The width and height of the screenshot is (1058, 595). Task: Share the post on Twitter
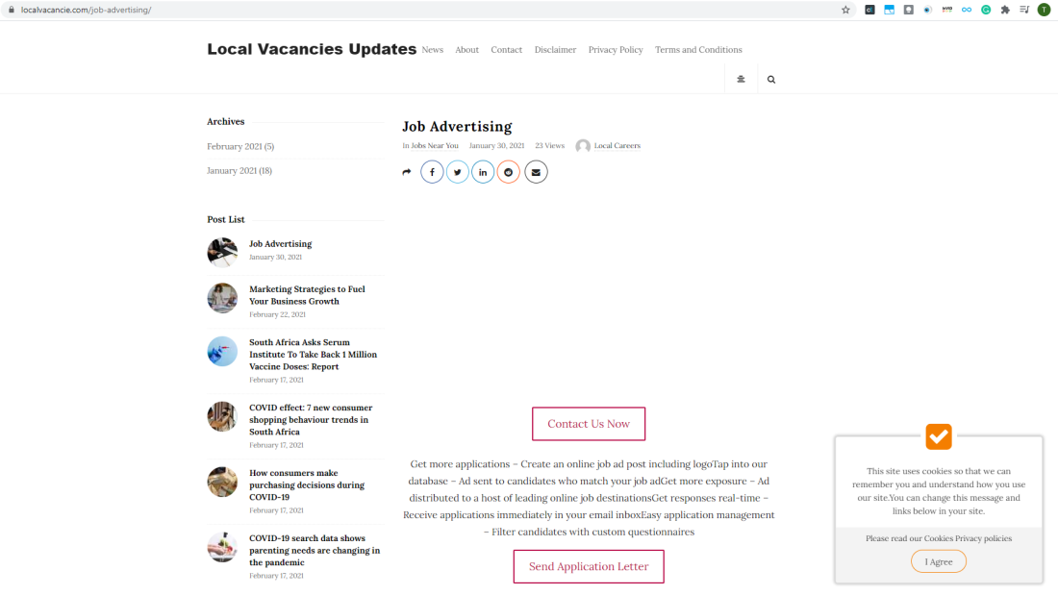tap(458, 172)
